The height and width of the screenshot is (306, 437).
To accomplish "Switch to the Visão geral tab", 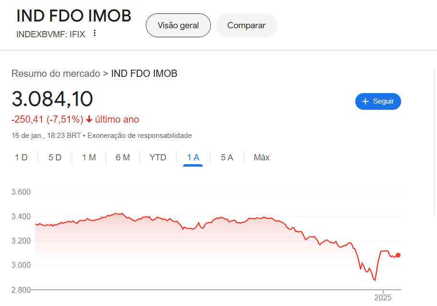I will (x=178, y=25).
